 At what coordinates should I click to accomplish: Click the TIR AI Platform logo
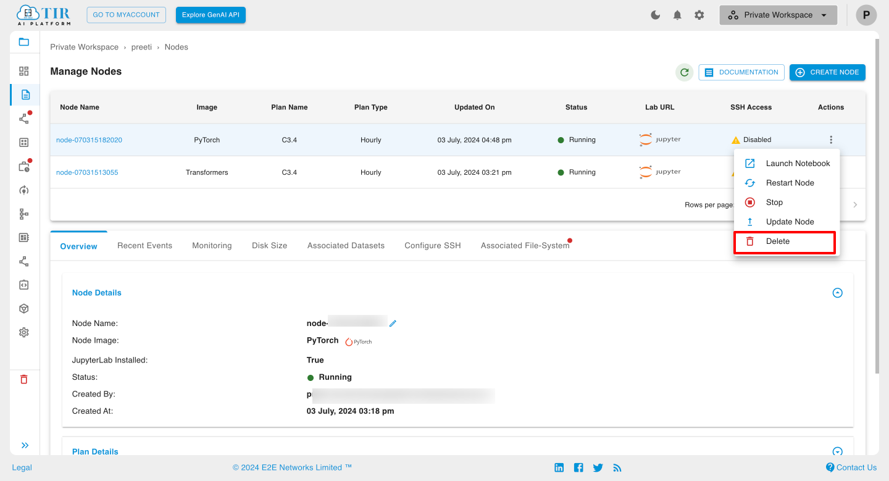[43, 15]
